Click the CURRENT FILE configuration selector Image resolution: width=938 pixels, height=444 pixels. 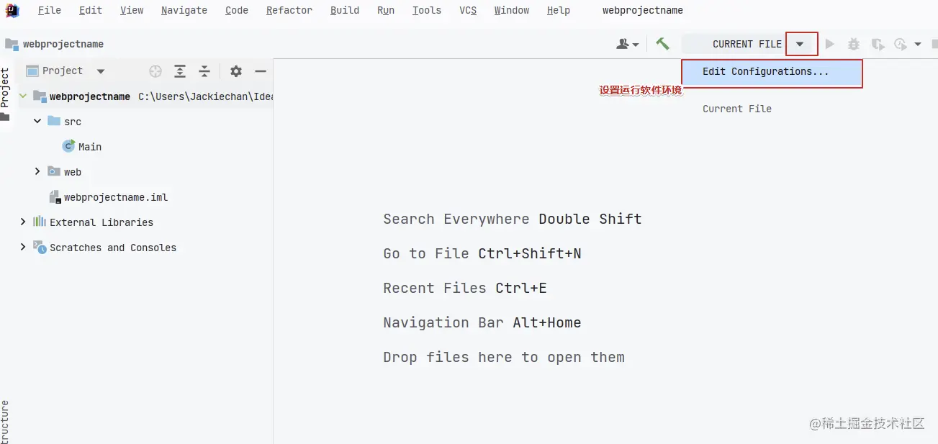tap(747, 44)
